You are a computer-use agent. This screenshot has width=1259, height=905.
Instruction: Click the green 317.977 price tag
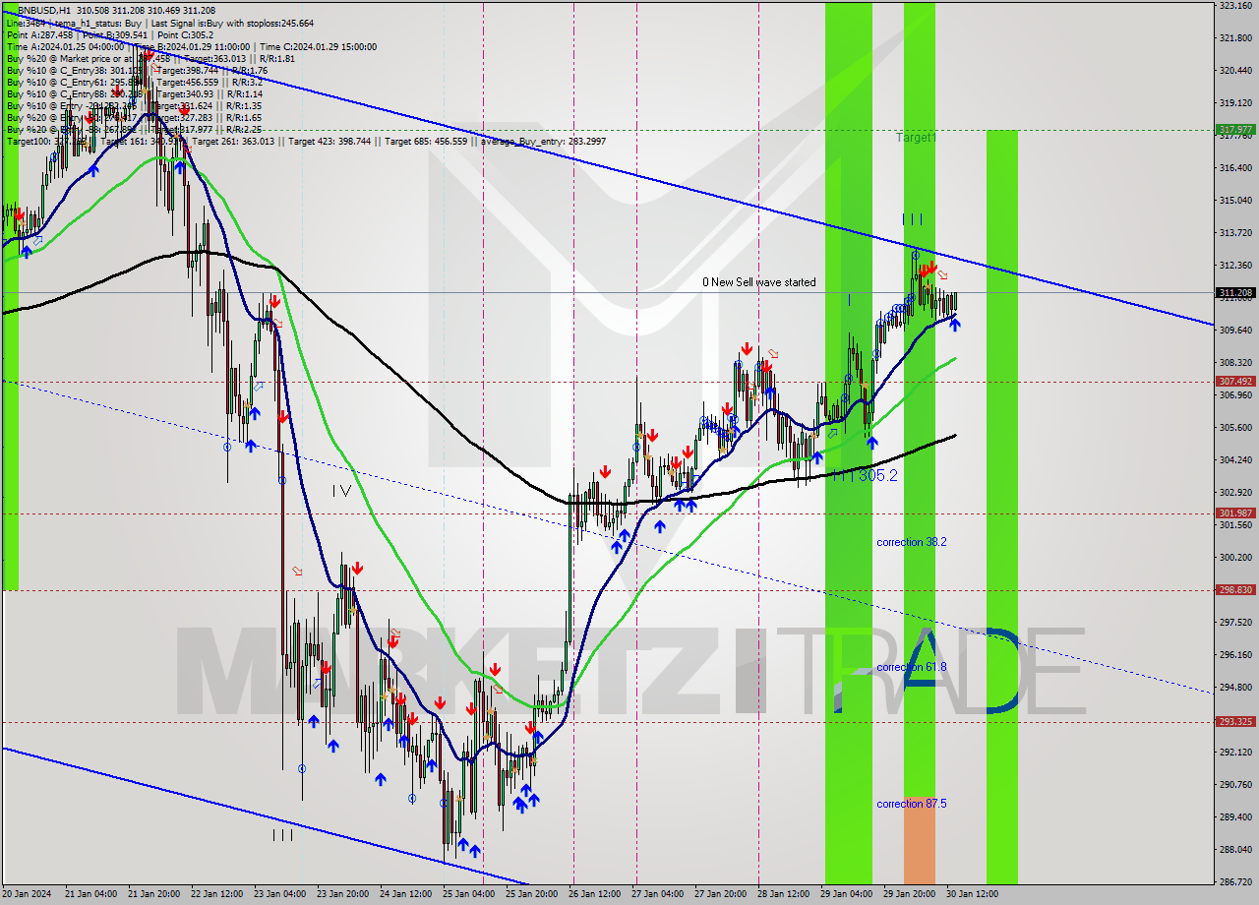1235,130
